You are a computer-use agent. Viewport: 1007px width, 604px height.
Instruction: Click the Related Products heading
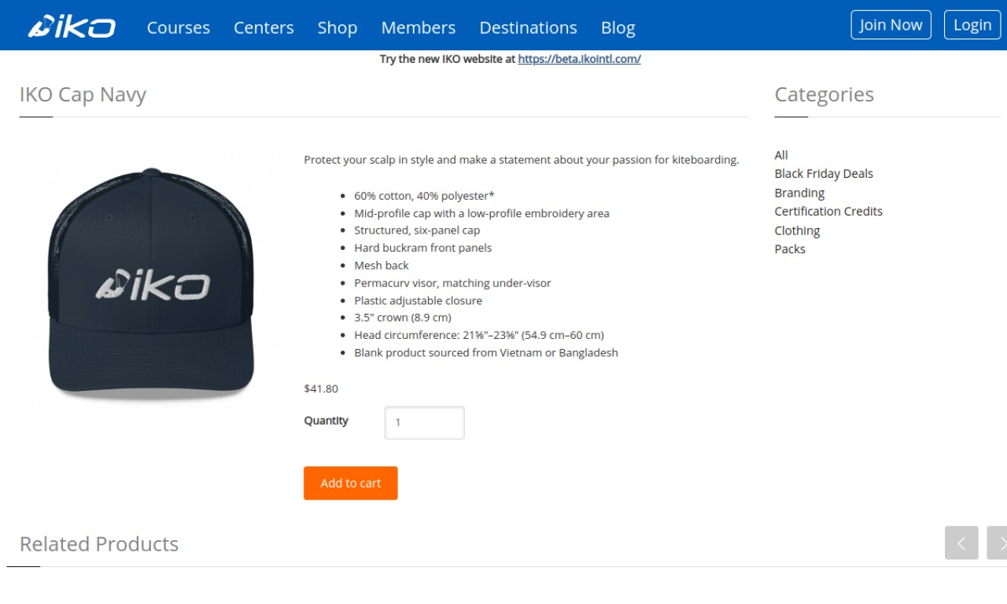coord(99,544)
